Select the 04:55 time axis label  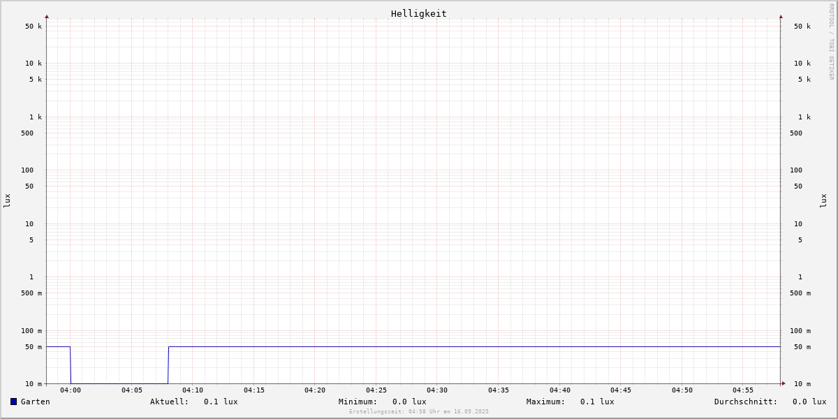pyautogui.click(x=743, y=390)
